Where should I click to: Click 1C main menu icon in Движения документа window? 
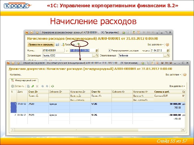[8, 63]
